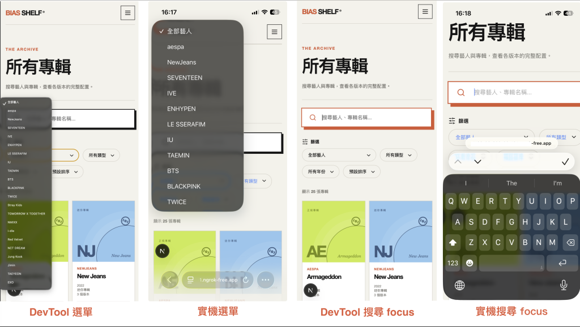Tap keyboard suggestion "The"

(511, 183)
